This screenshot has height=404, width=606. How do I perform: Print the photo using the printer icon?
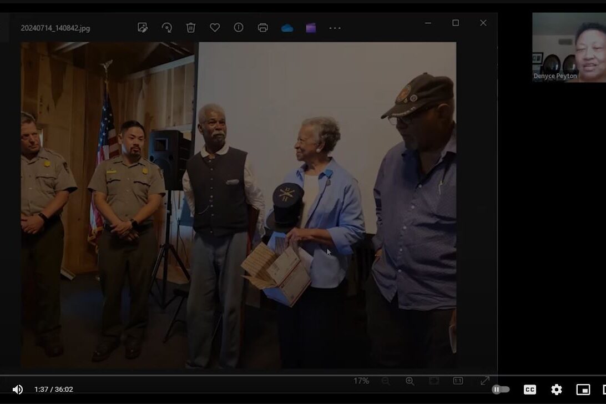pos(263,28)
